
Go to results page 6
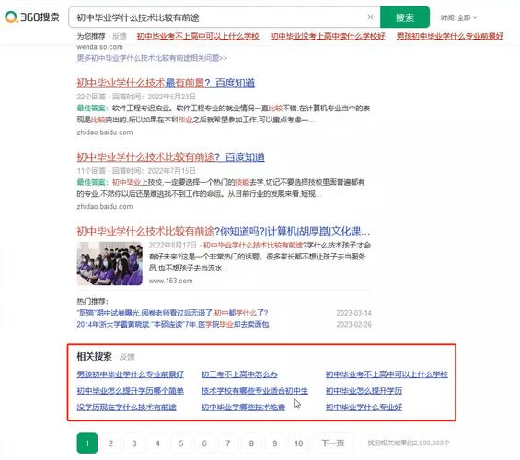tap(204, 443)
